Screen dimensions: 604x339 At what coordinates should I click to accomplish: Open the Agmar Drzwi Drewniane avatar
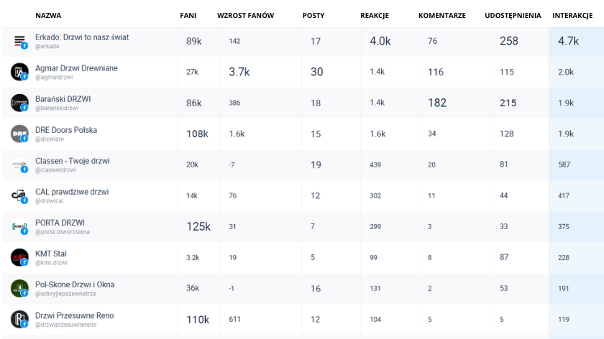click(19, 72)
